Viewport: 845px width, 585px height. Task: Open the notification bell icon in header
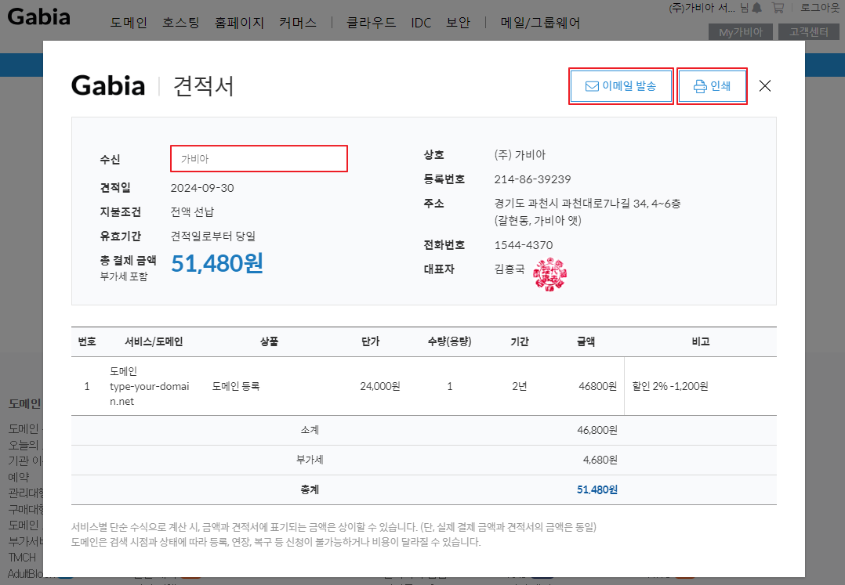pyautogui.click(x=756, y=8)
